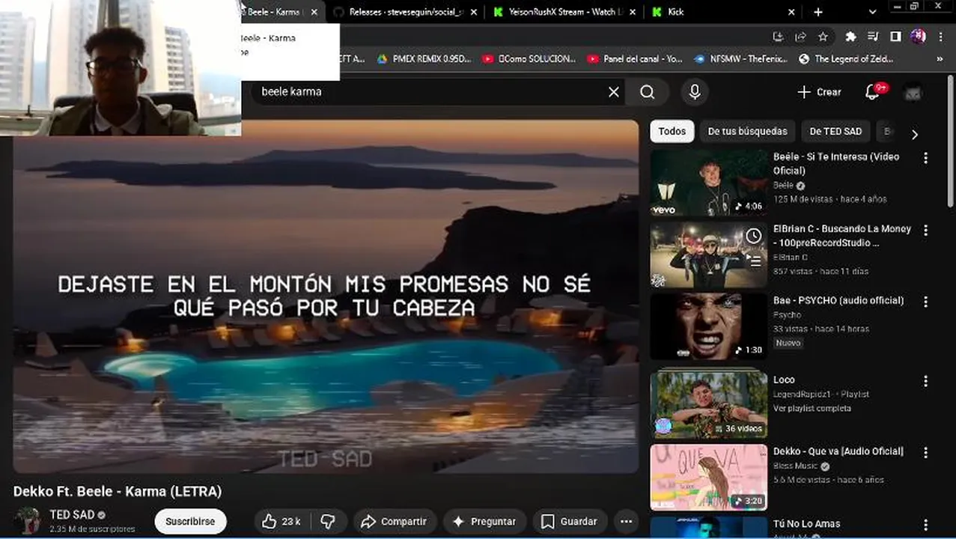Screen dimensions: 956x539
Task: Open Beéle Si Te Interesa thumbnail
Action: 708,183
